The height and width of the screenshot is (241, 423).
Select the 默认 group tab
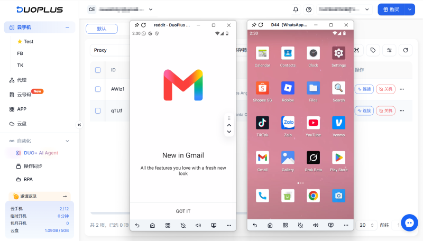[102, 29]
